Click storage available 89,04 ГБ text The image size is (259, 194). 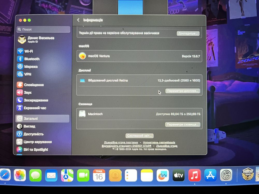coord(178,114)
